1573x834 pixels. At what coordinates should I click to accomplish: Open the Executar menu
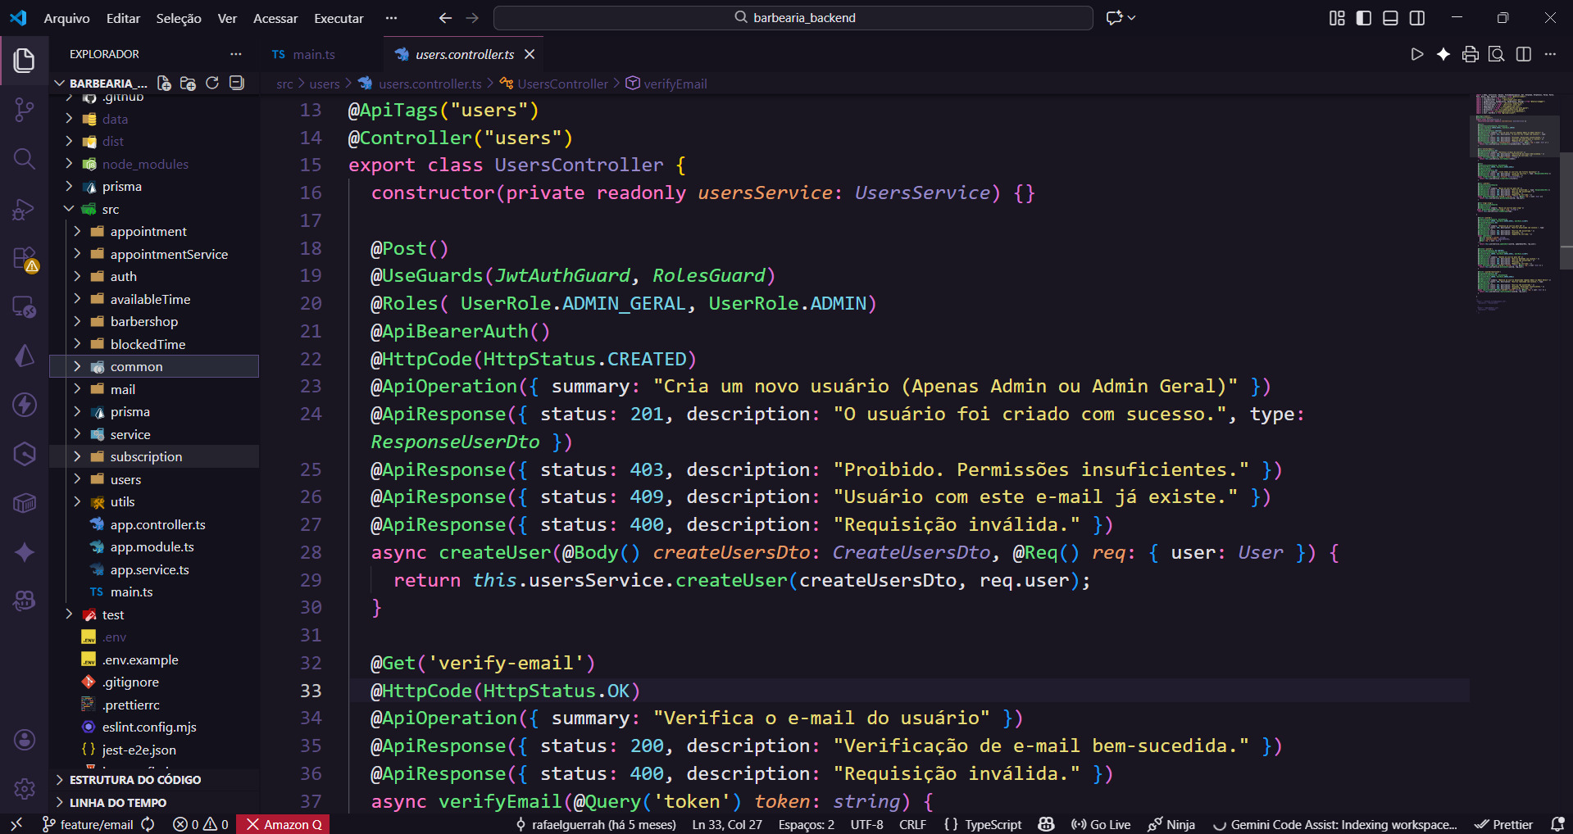tap(338, 18)
